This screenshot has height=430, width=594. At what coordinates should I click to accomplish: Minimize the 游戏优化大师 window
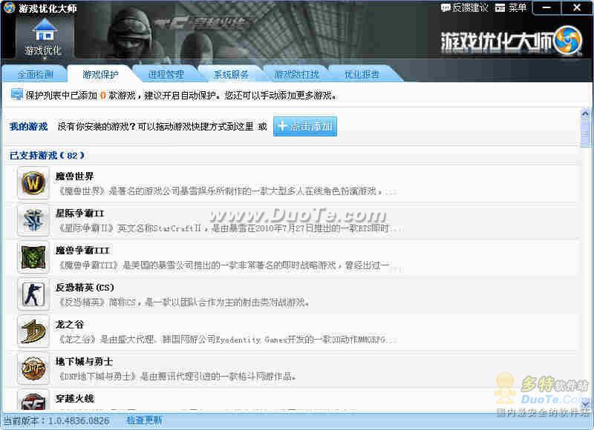coord(546,7)
